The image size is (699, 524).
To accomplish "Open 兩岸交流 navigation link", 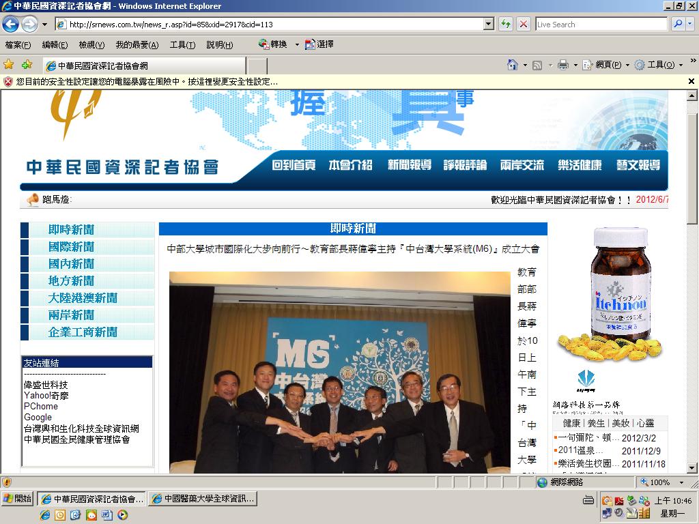I will pos(522,165).
